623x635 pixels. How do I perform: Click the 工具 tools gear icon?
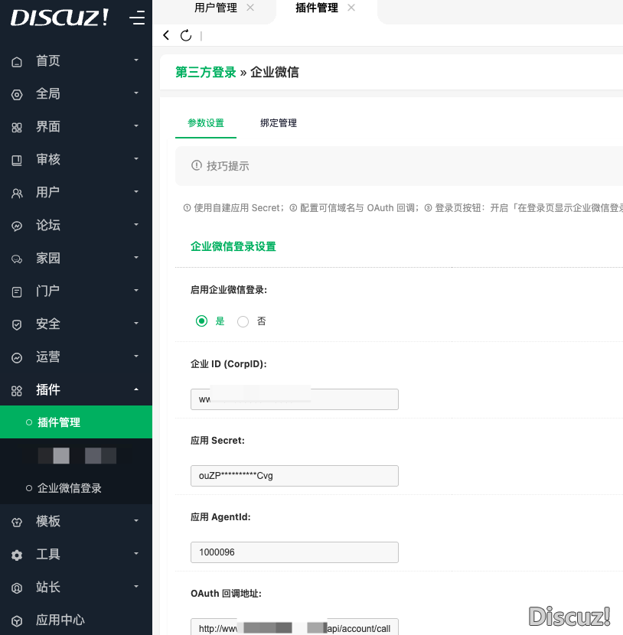tap(17, 555)
